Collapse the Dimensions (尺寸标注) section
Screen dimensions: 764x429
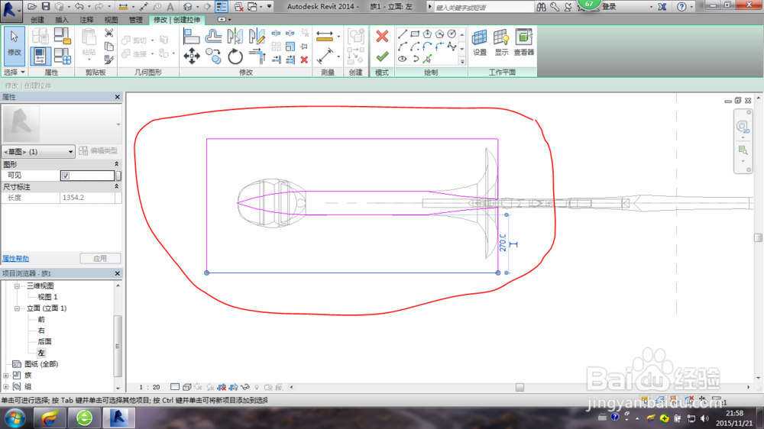116,186
